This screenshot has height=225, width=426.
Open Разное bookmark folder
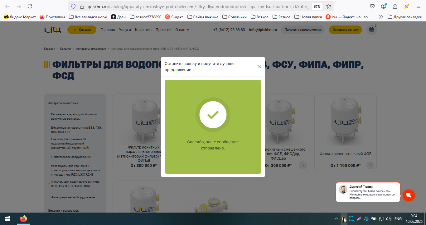[282, 17]
